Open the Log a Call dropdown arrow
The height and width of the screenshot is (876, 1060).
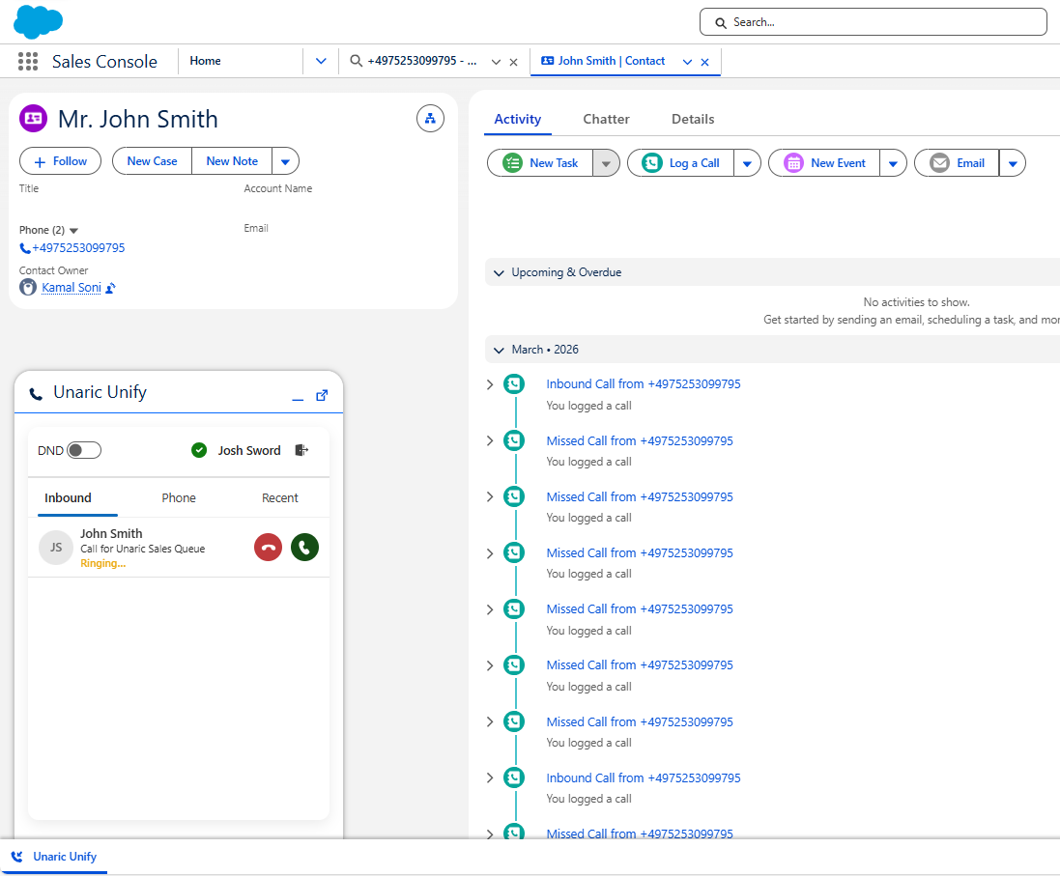pos(747,163)
